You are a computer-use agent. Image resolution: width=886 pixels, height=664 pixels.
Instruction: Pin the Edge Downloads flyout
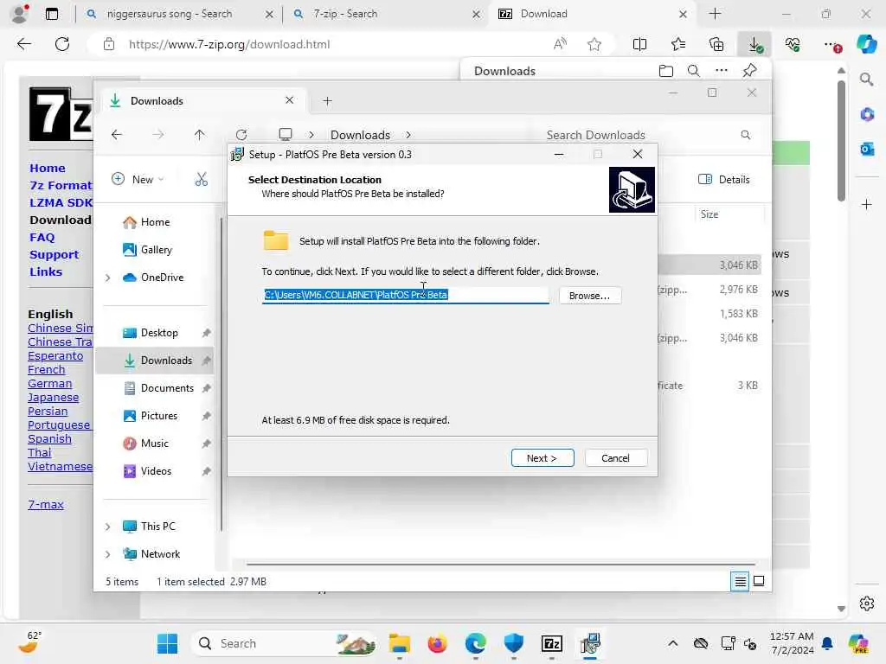click(x=749, y=71)
